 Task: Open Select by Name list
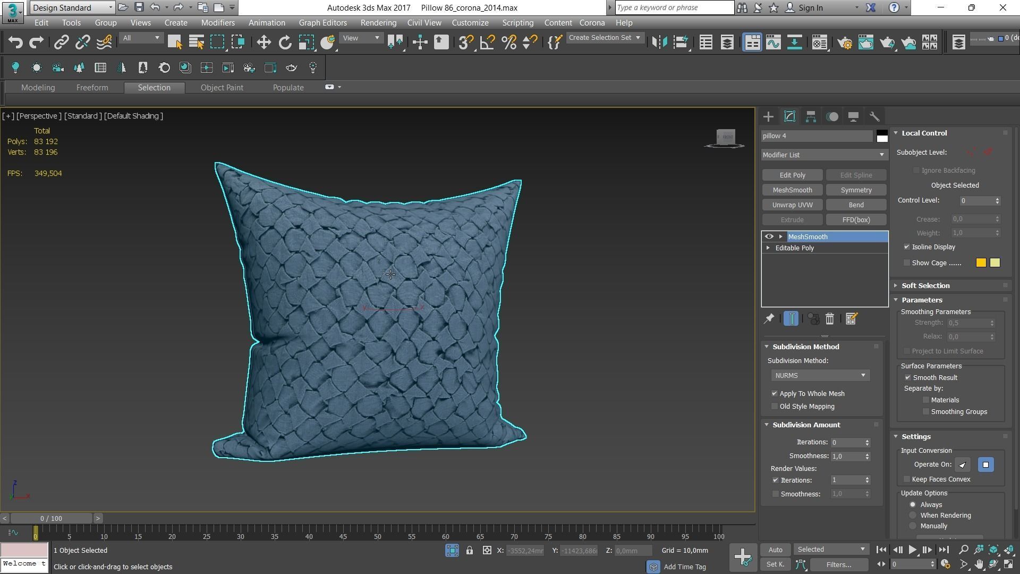[x=196, y=43]
